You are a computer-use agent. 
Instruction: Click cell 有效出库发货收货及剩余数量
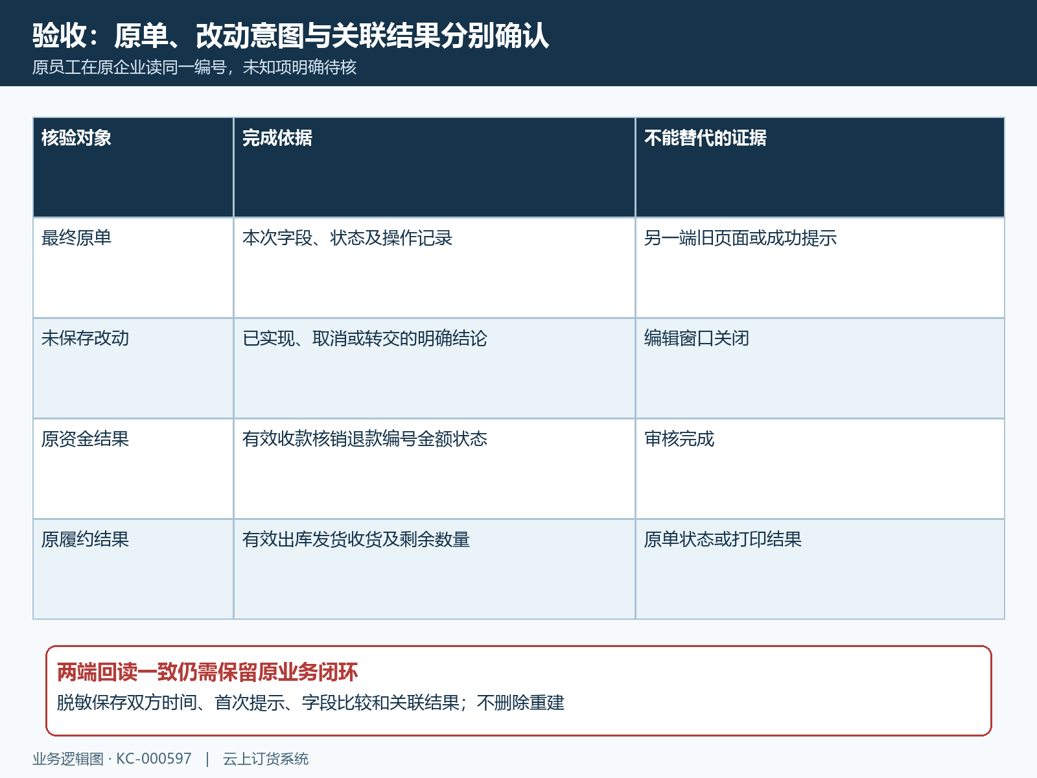click(434, 569)
